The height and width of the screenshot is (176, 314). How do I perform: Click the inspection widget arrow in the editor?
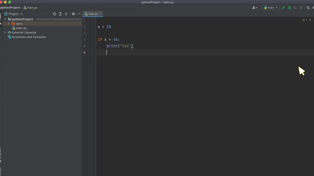point(310,20)
